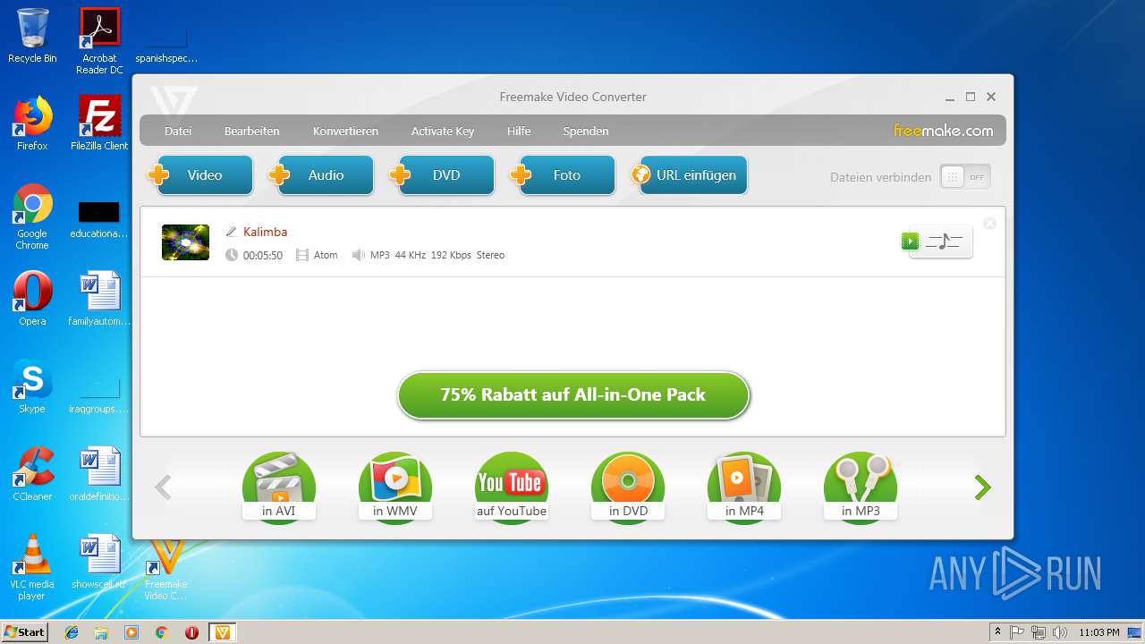
Task: Show previous formats with left arrow
Action: (163, 487)
